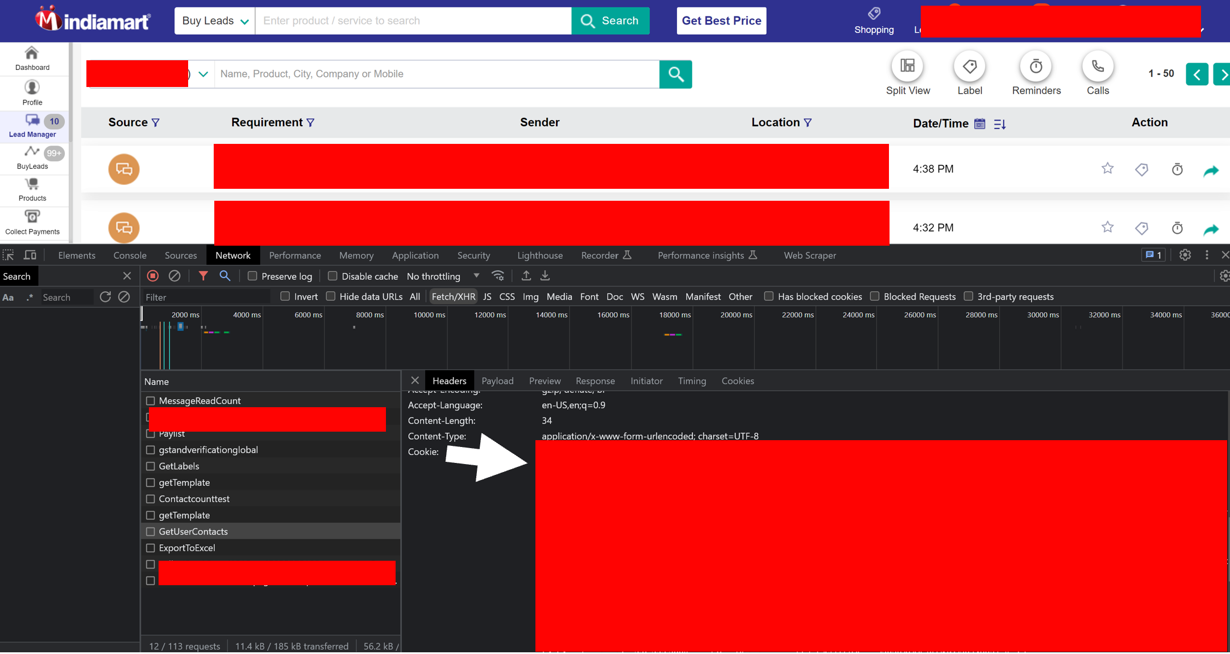Click the Get Best Price button

721,20
